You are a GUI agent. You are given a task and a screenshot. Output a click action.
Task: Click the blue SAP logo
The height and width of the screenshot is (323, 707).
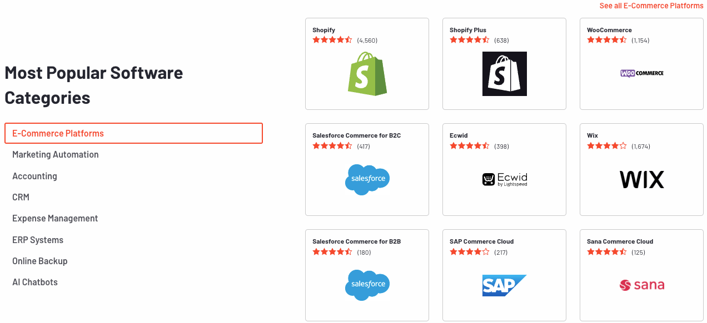tap(504, 285)
